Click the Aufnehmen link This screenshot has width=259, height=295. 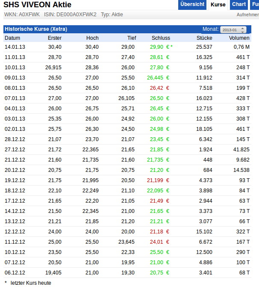[247, 15]
